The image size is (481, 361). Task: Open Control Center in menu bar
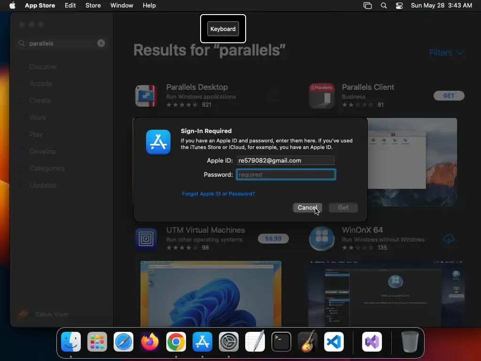(399, 6)
